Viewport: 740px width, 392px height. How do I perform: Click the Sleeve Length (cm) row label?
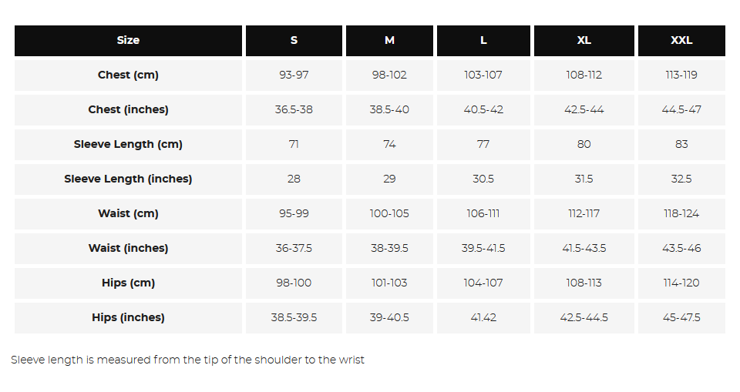[128, 145]
